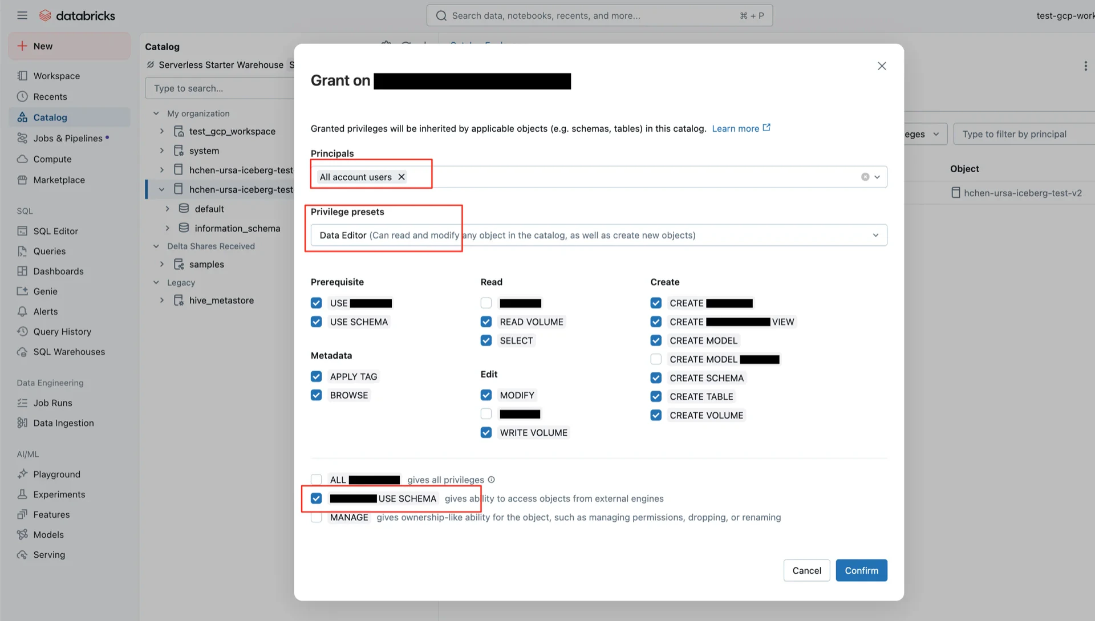The height and width of the screenshot is (621, 1095).
Task: Go to Catalog in the sidebar
Action: [x=70, y=117]
